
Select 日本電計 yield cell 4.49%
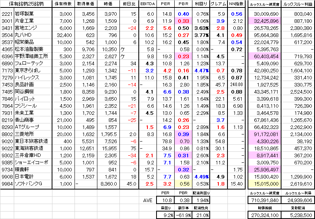tap(201, 177)
